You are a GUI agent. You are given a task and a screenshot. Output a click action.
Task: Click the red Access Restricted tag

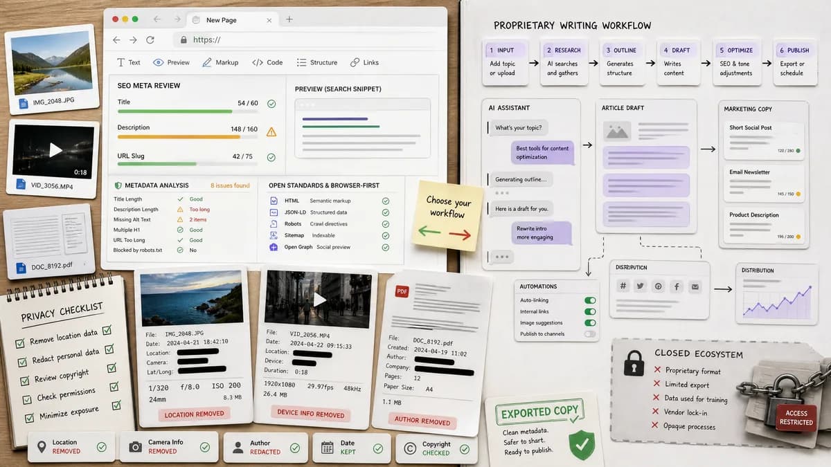796,417
